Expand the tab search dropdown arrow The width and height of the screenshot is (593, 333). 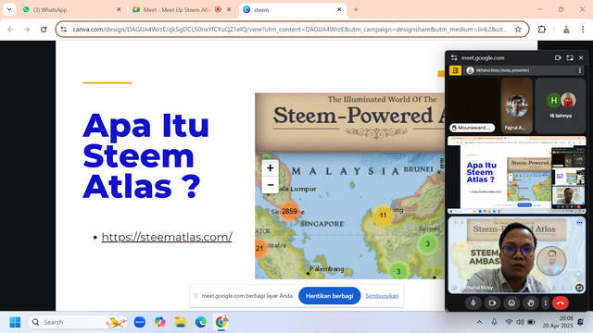pyautogui.click(x=9, y=9)
